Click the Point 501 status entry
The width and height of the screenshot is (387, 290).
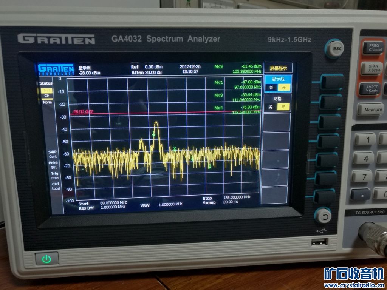coord(53,165)
